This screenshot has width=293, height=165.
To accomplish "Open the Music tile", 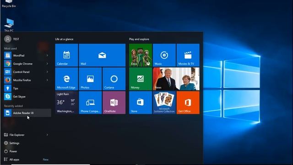I will point(164,55).
